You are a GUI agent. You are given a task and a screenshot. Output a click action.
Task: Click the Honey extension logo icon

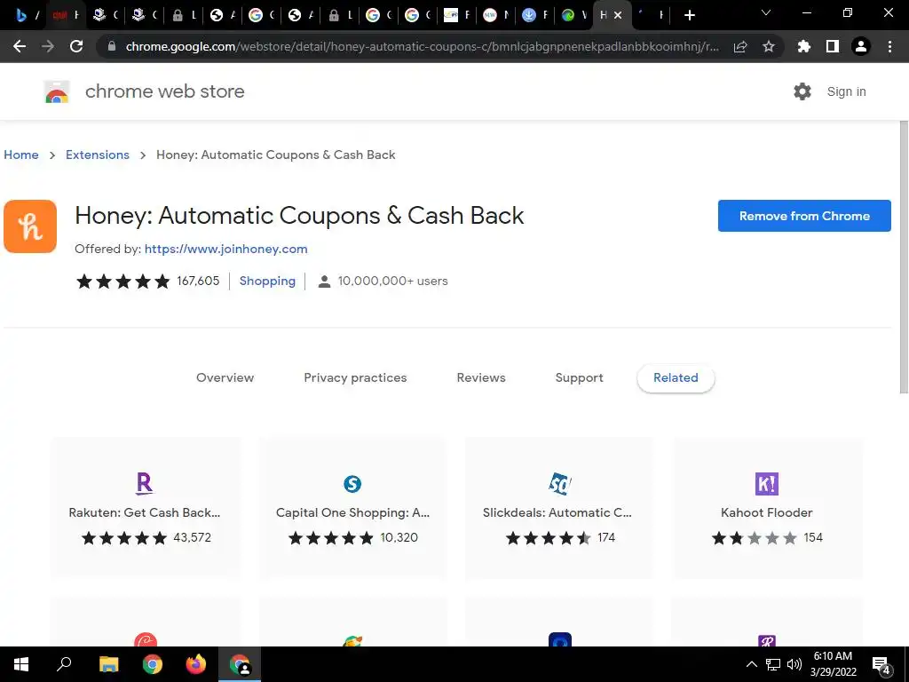tap(30, 226)
